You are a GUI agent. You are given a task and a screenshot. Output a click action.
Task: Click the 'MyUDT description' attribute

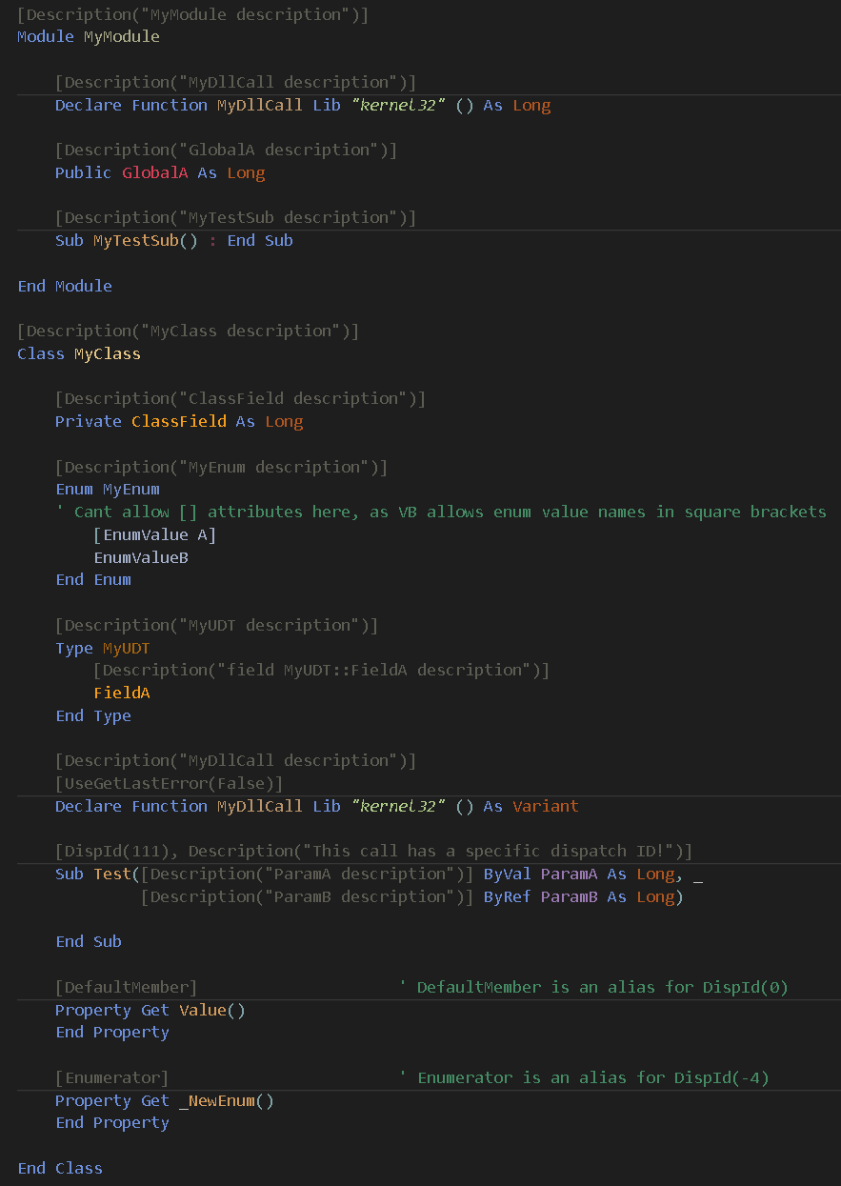pos(217,626)
